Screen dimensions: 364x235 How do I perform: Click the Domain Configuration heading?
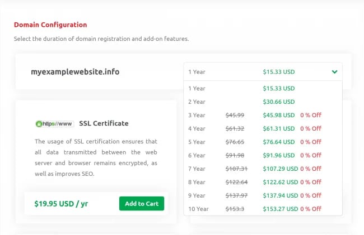click(x=50, y=25)
